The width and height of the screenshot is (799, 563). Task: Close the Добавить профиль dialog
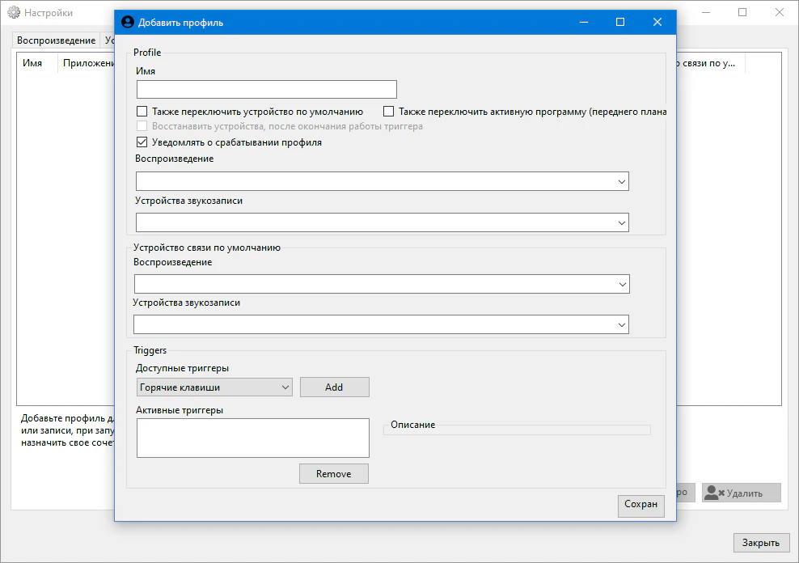point(657,23)
